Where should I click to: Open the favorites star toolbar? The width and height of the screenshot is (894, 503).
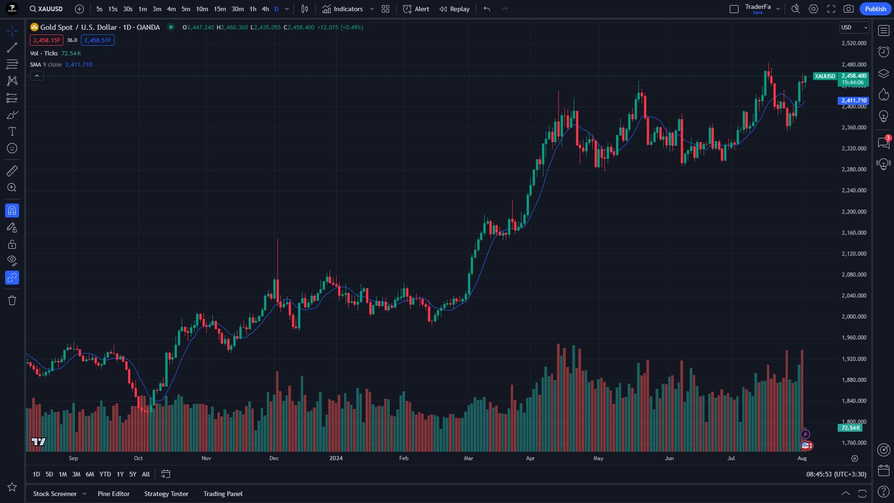coord(12,487)
